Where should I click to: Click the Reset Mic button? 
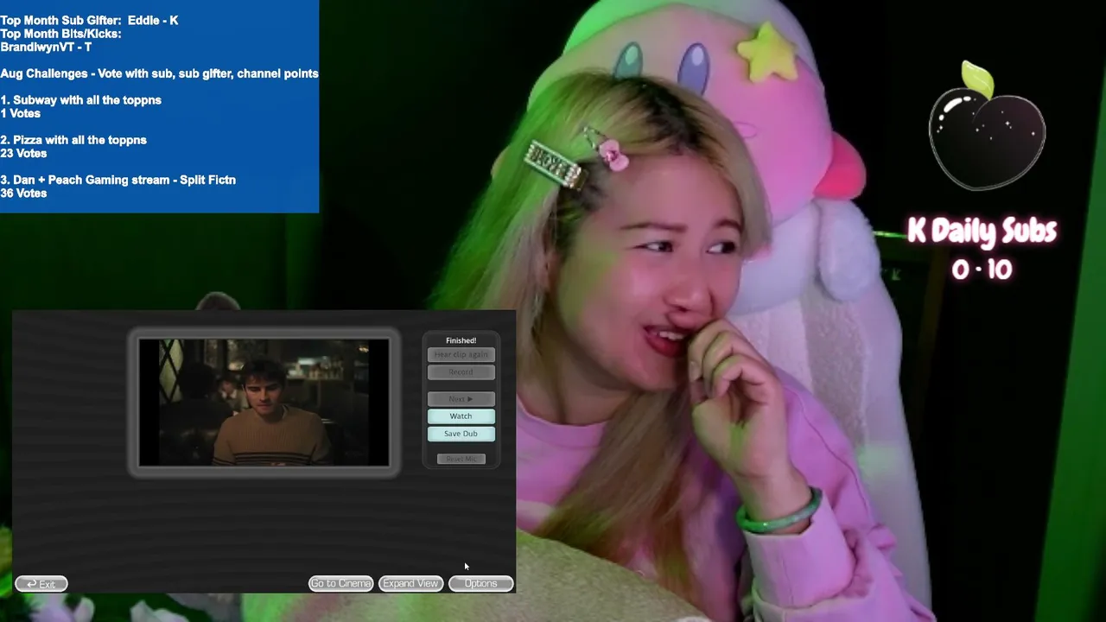461,459
